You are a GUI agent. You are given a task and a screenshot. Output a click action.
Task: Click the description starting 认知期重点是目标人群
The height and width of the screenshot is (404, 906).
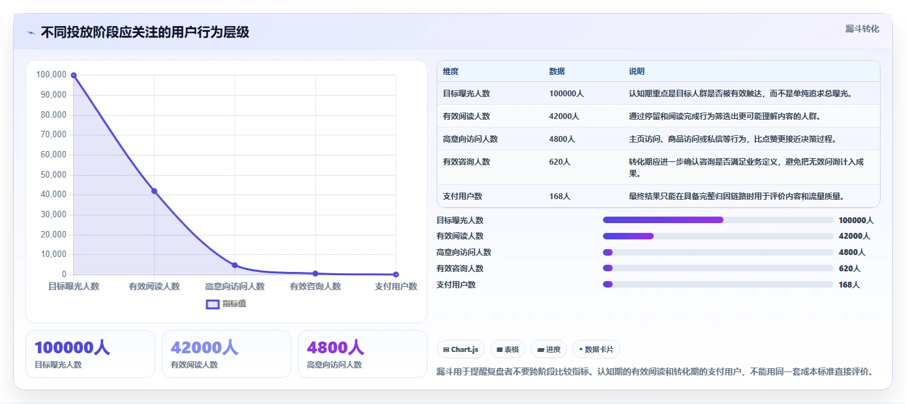(x=741, y=94)
